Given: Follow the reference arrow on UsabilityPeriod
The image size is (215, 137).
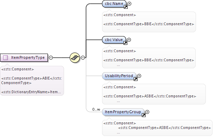Looking at the screenshot, I should 135,79.
